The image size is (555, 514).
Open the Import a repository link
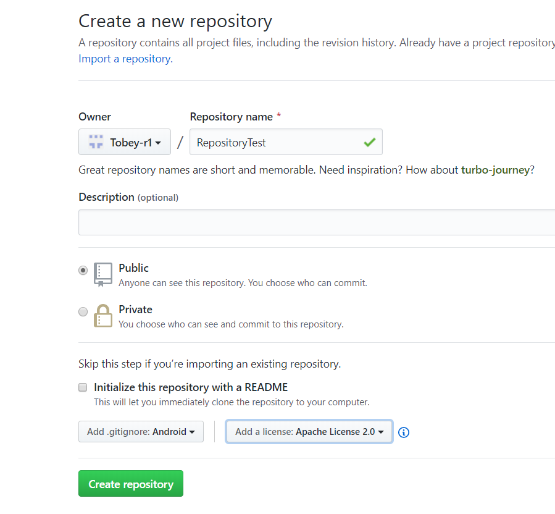pyautogui.click(x=125, y=59)
